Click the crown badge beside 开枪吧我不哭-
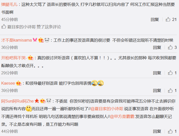The height and width of the screenshot is (136, 179). tap(30, 58)
